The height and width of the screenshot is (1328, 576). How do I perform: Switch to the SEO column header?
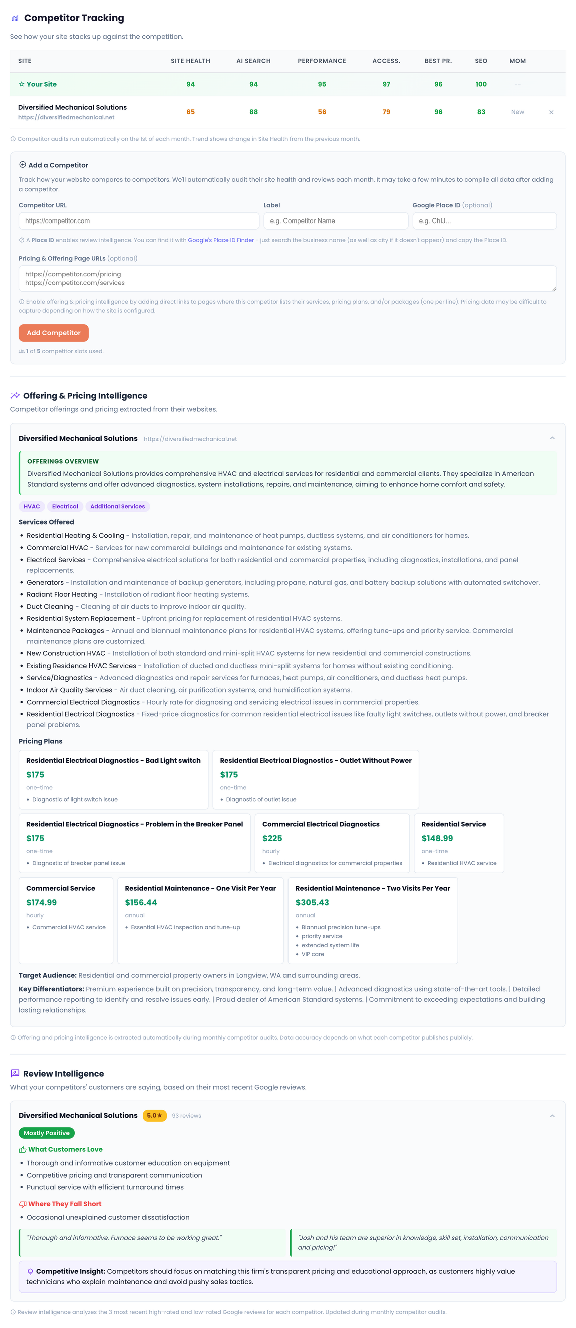[x=481, y=60]
